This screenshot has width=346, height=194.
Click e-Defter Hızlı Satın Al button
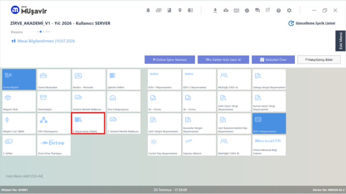(223, 59)
